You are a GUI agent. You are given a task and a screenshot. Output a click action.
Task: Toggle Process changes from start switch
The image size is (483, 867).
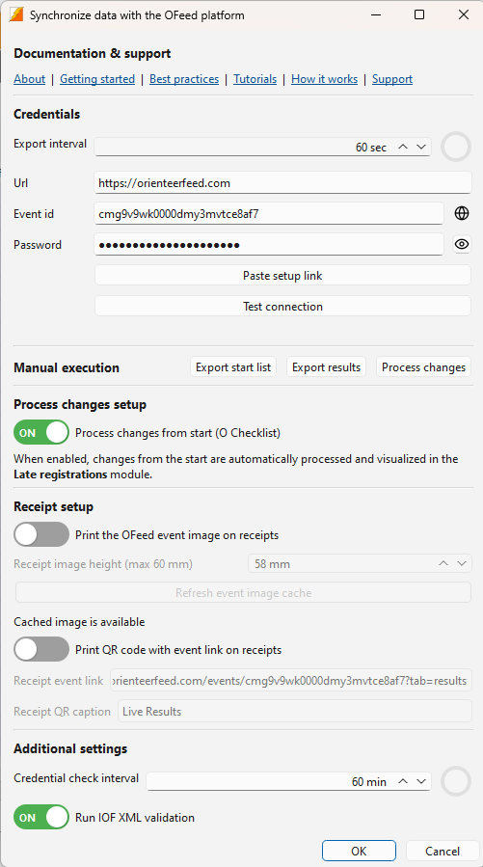click(x=41, y=432)
